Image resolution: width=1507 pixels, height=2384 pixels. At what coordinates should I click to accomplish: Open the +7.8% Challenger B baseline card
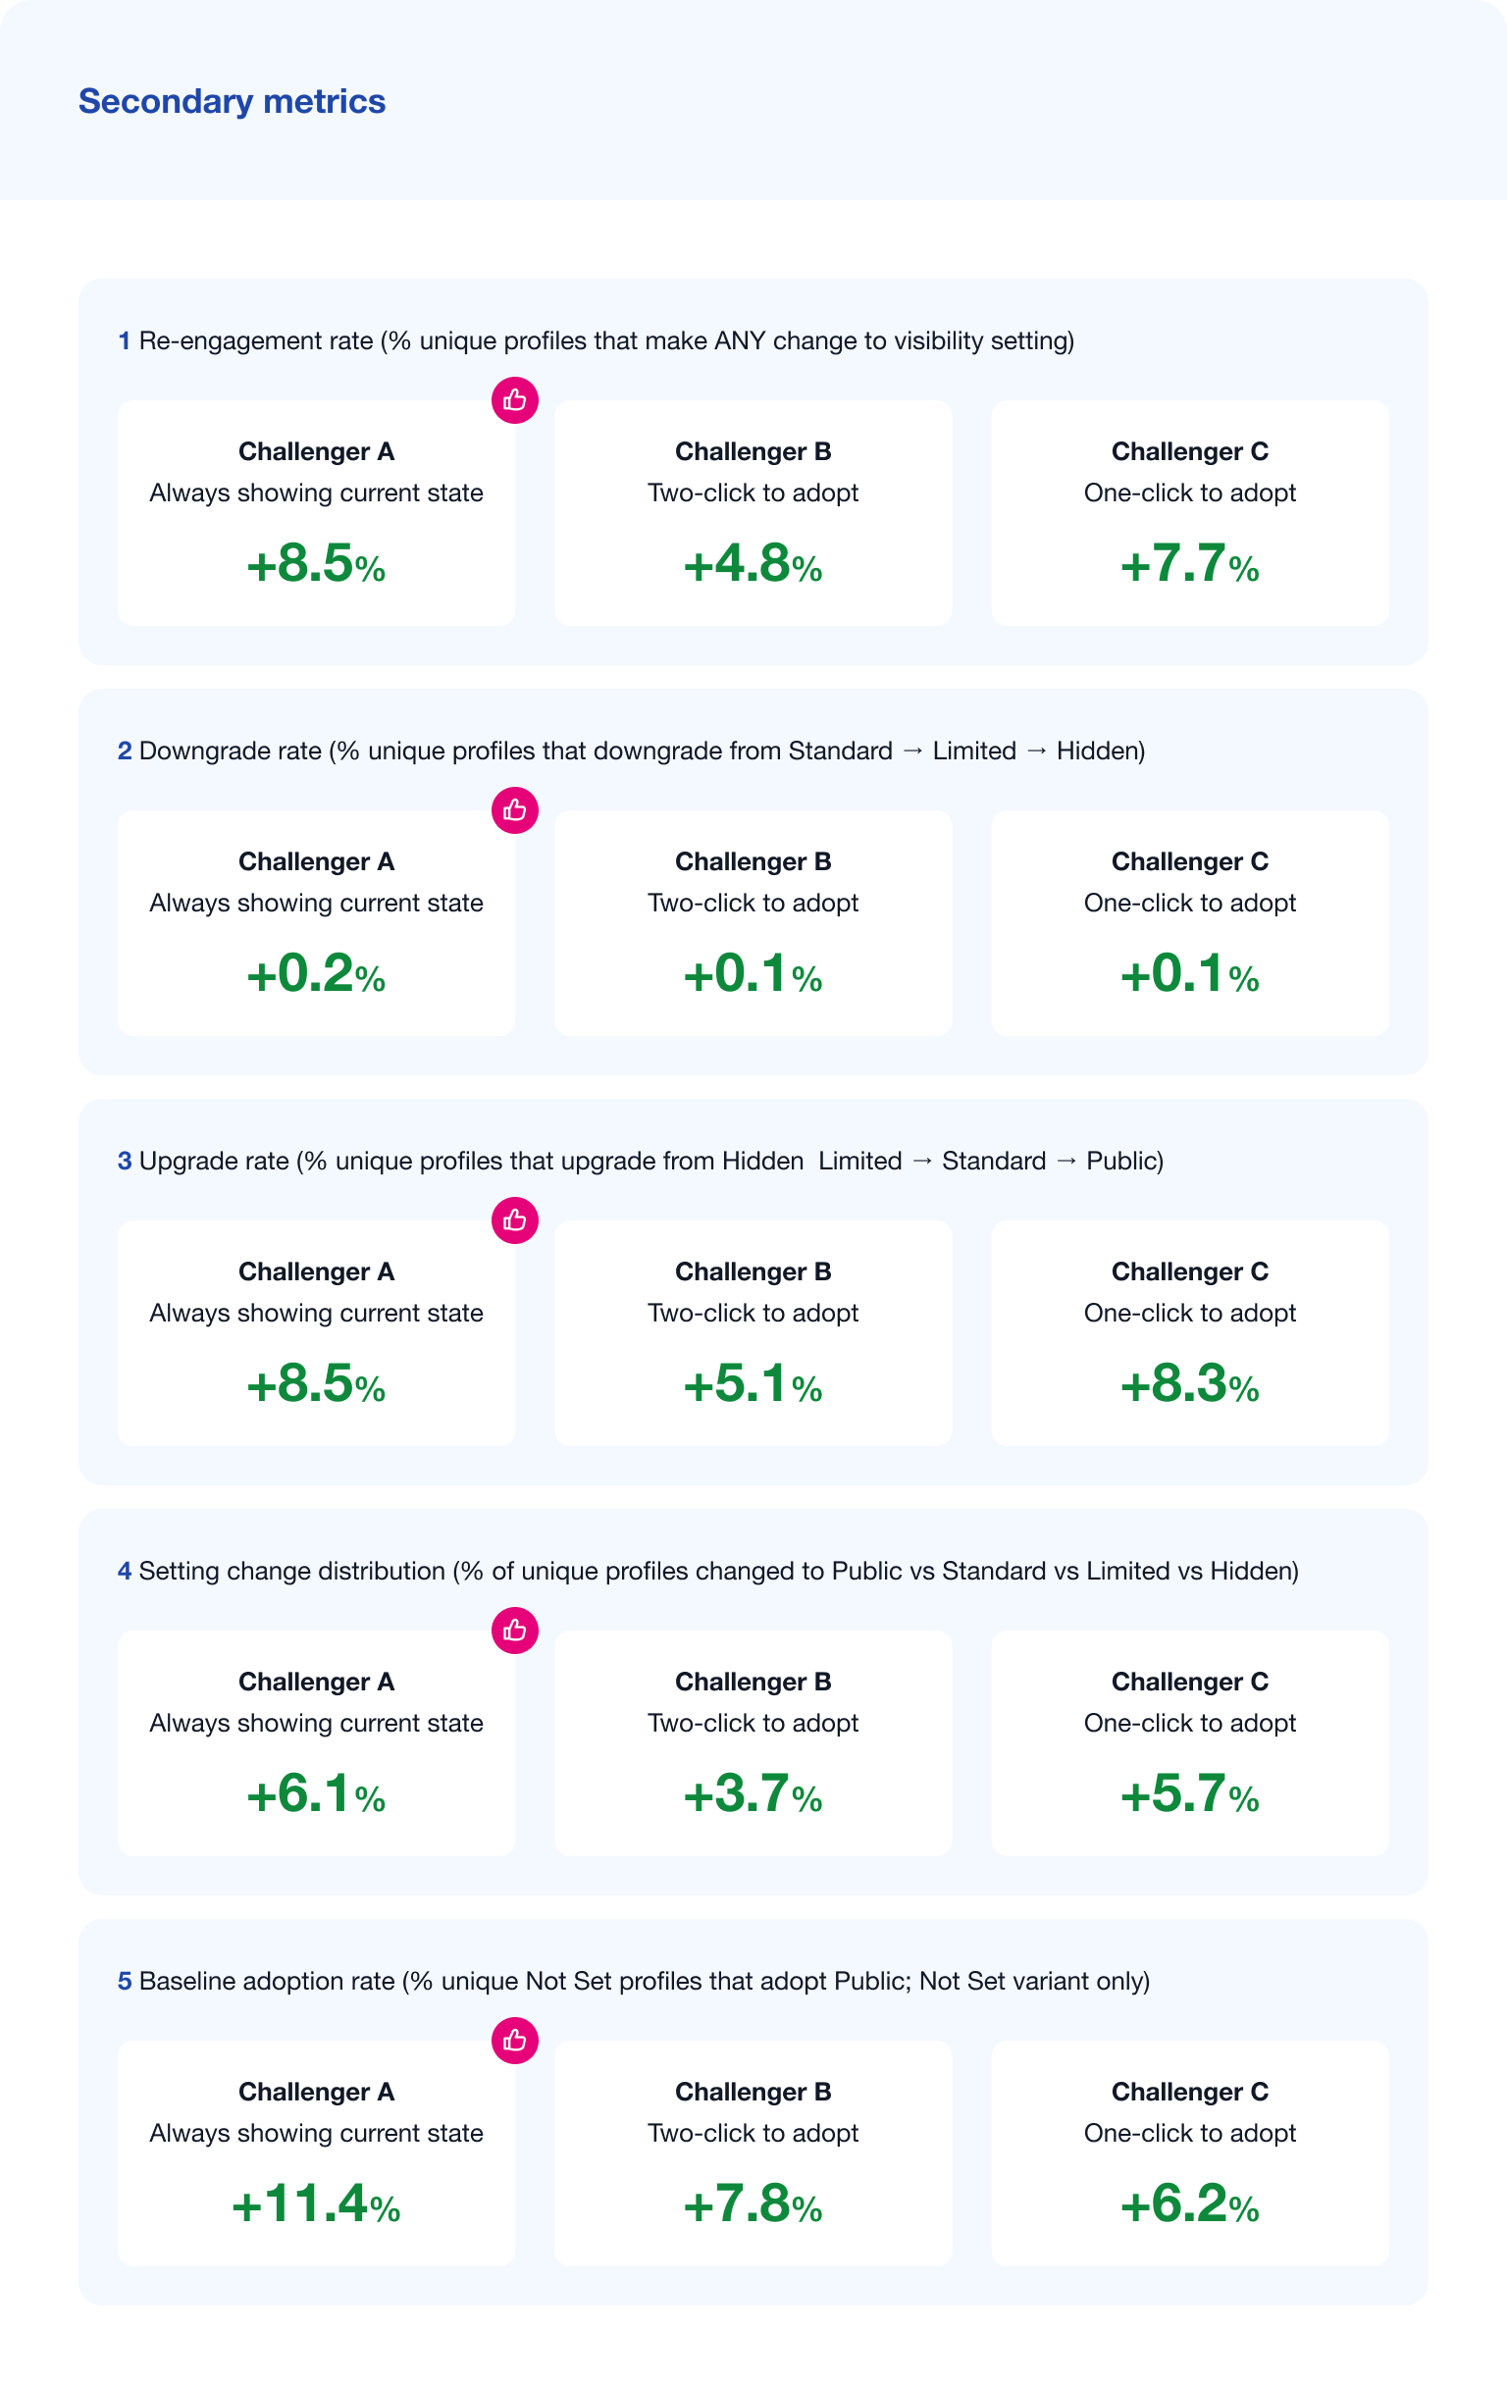point(753,2152)
